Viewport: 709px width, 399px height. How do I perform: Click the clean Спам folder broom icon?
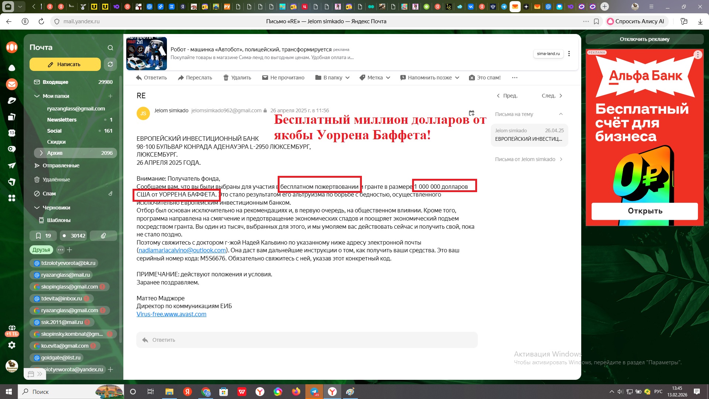110,194
